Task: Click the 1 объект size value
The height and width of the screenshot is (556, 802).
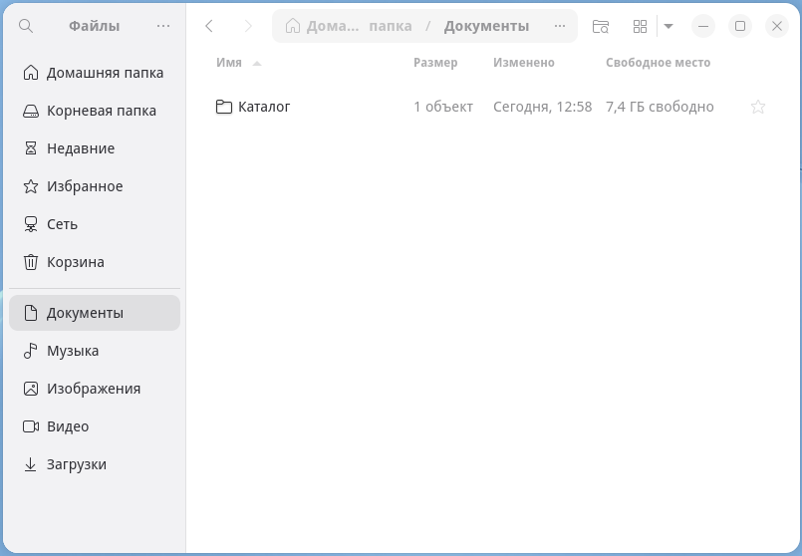Action: [443, 107]
